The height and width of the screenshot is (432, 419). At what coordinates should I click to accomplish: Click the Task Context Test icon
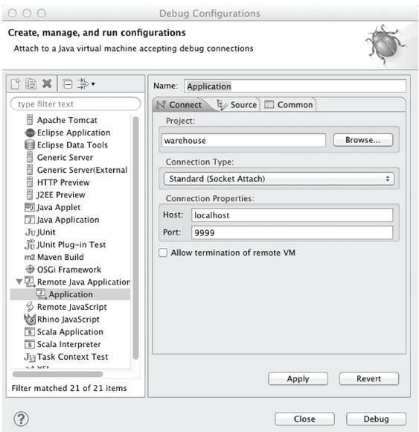30,357
